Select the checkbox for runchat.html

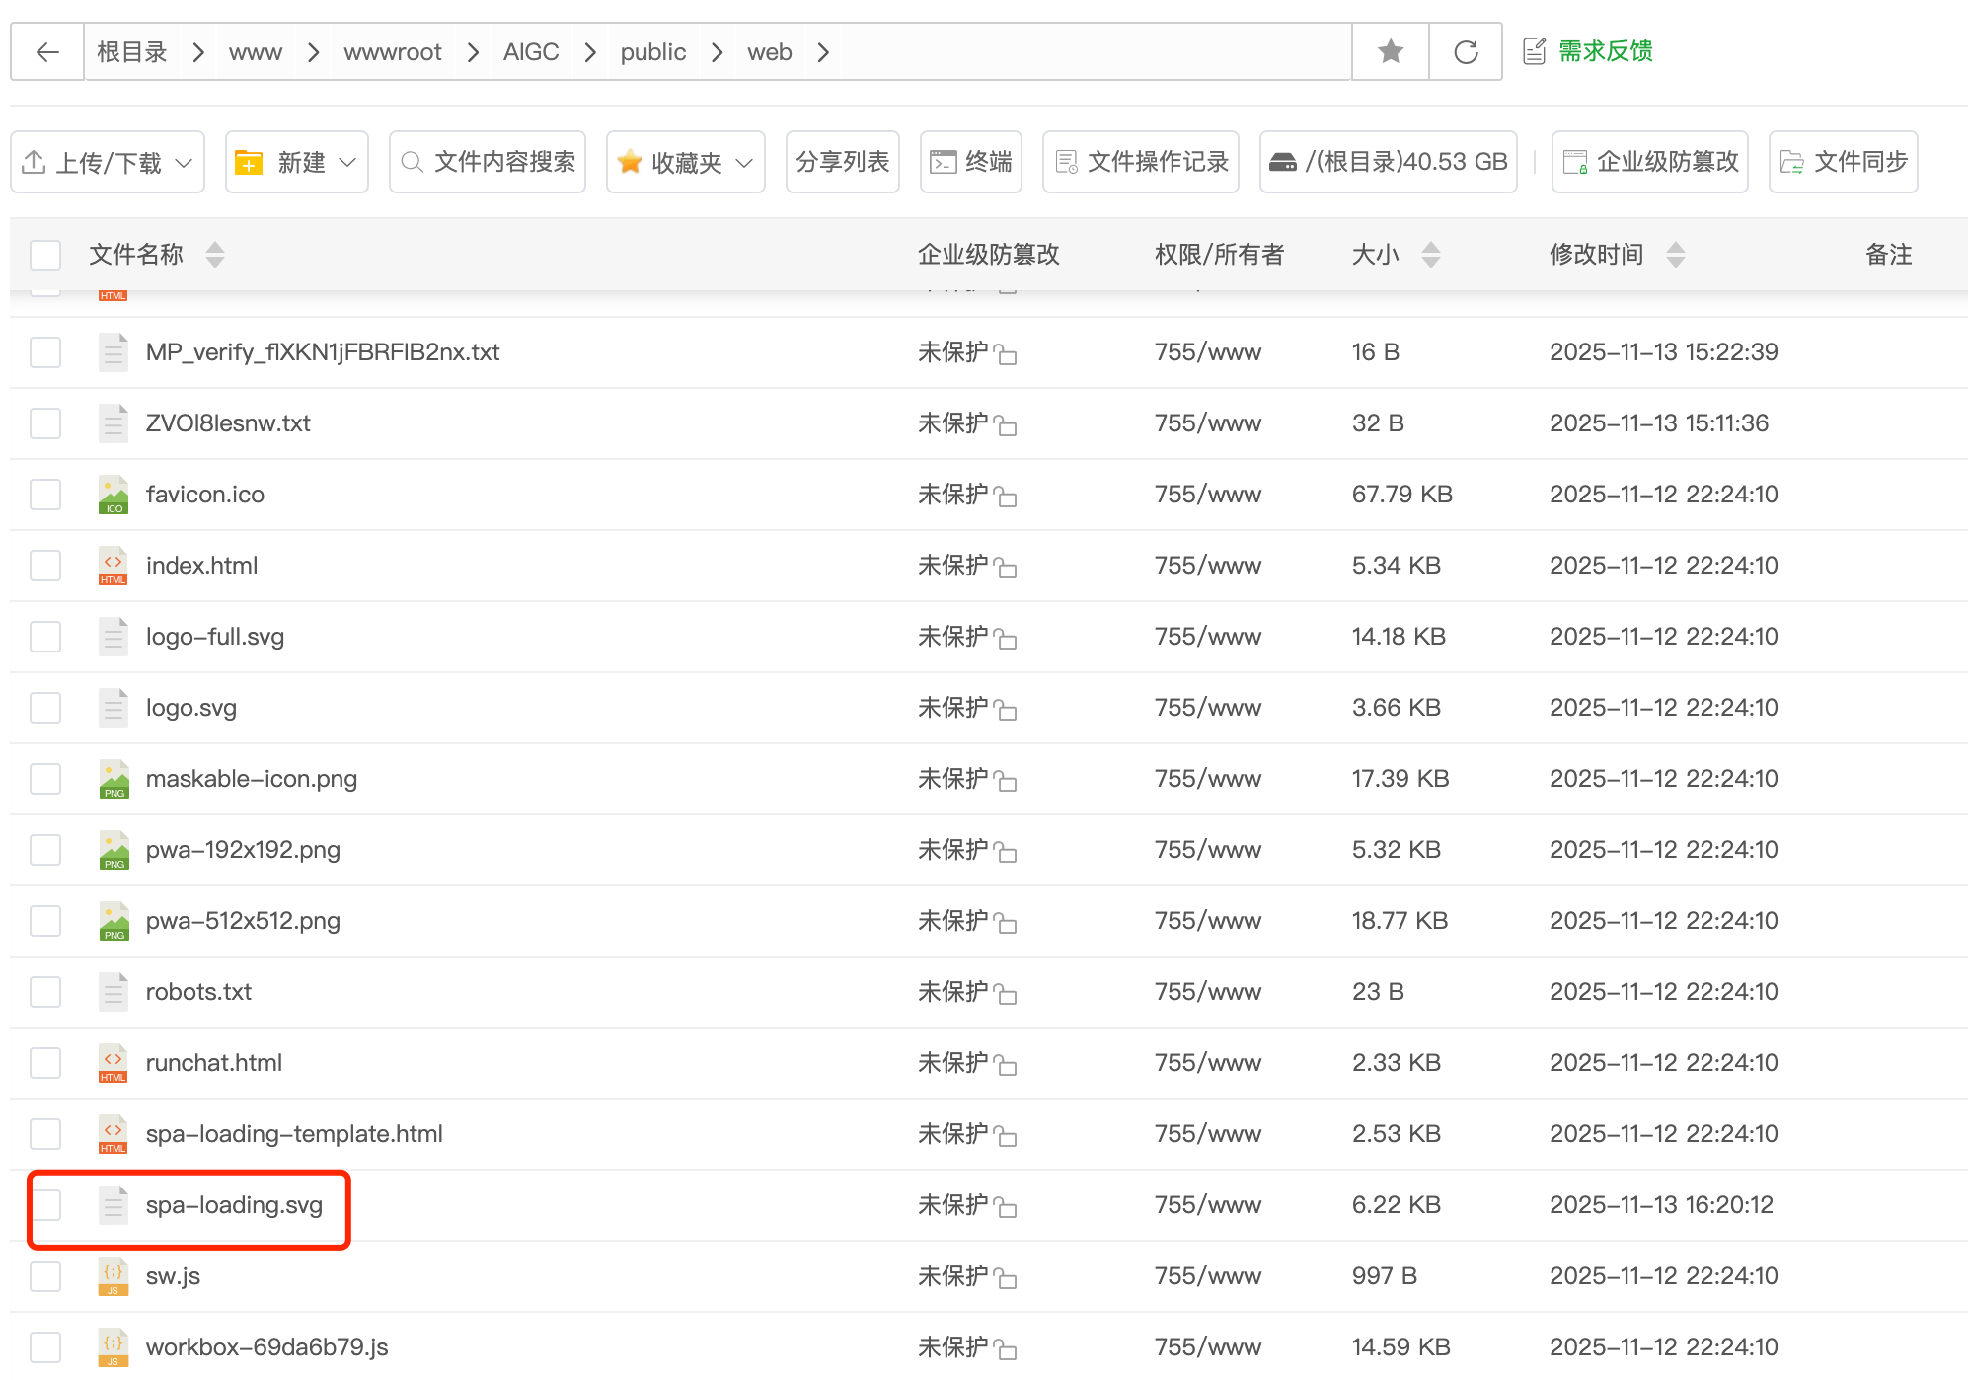(x=45, y=1063)
